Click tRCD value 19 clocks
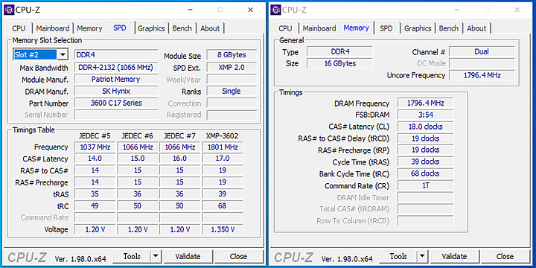The height and width of the screenshot is (268, 536). [426, 138]
